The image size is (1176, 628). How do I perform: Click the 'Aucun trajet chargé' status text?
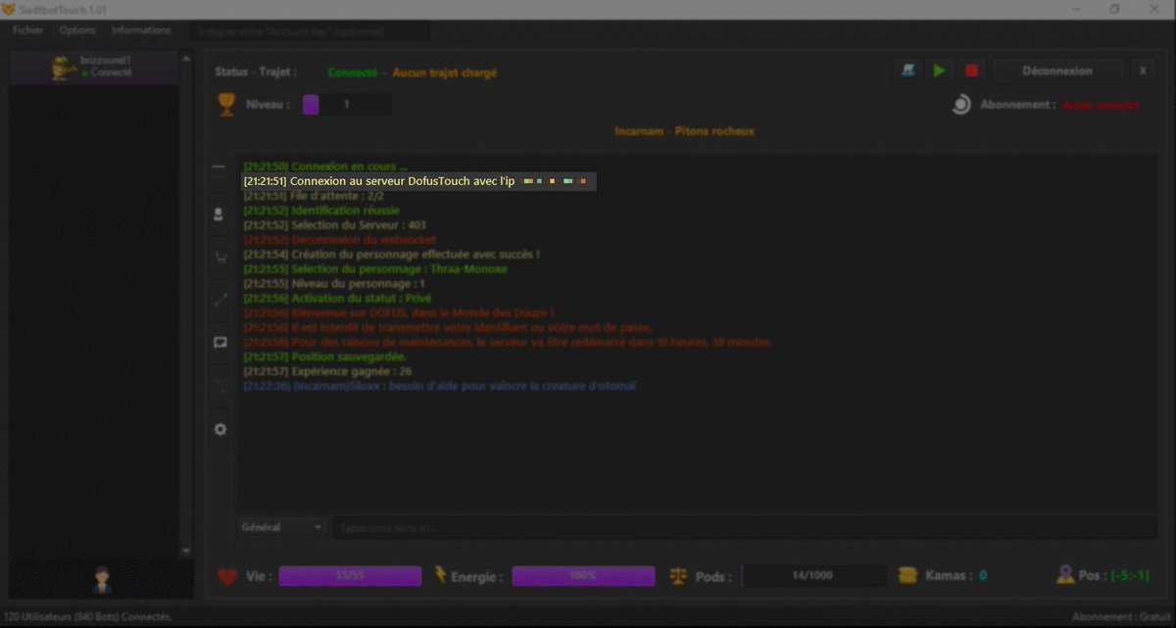[x=445, y=72]
